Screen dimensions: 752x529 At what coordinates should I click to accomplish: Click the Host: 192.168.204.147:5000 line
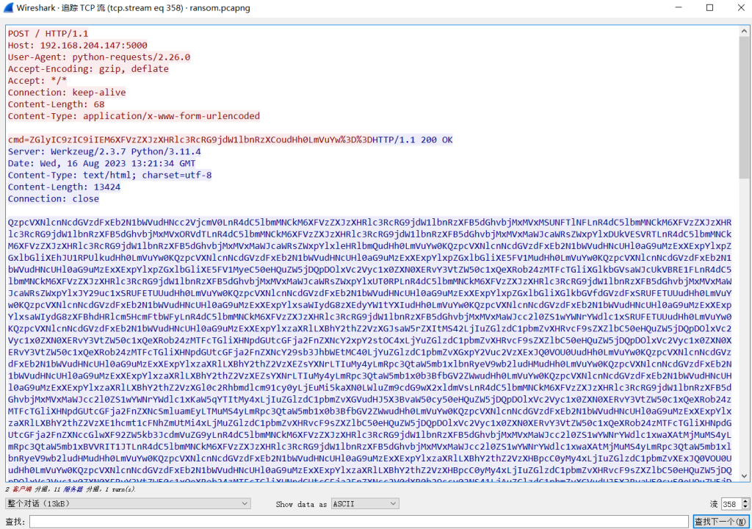tap(77, 45)
